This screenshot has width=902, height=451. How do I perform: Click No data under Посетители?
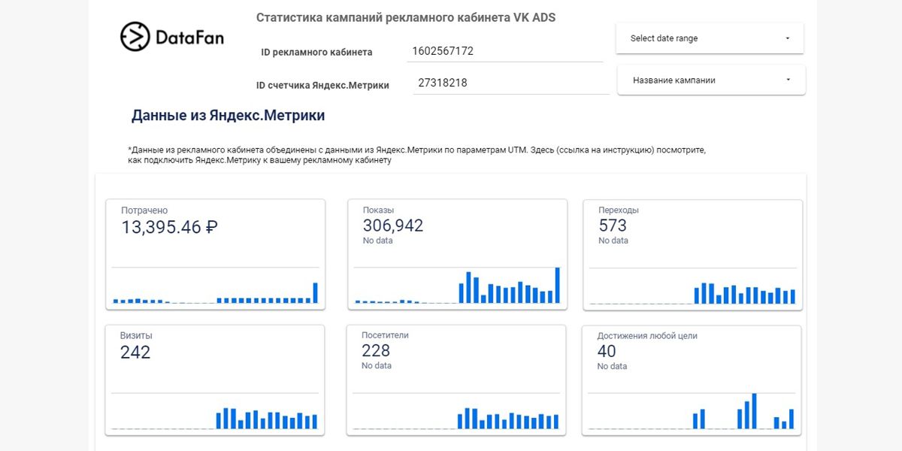(377, 366)
